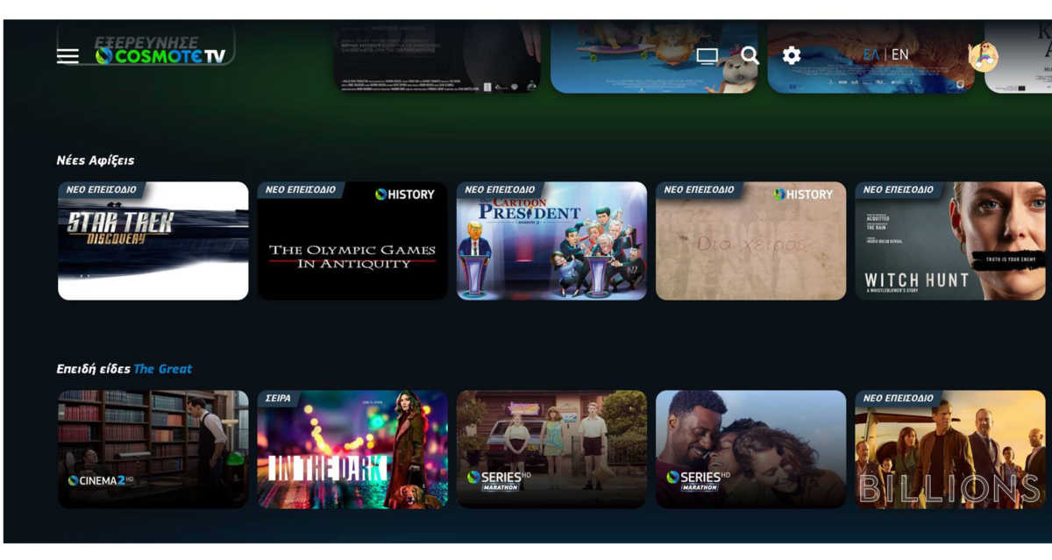Open the live TV screen icon
This screenshot has width=1052, height=560.
coord(707,56)
